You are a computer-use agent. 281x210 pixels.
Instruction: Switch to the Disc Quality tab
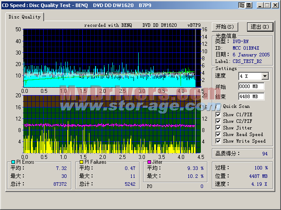25,17
